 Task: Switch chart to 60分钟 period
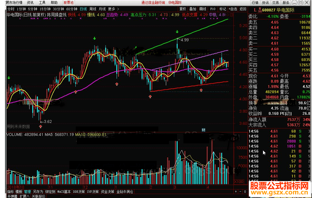point(72,9)
